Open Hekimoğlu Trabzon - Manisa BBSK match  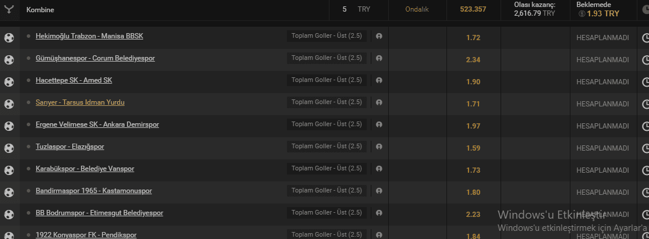(x=90, y=36)
